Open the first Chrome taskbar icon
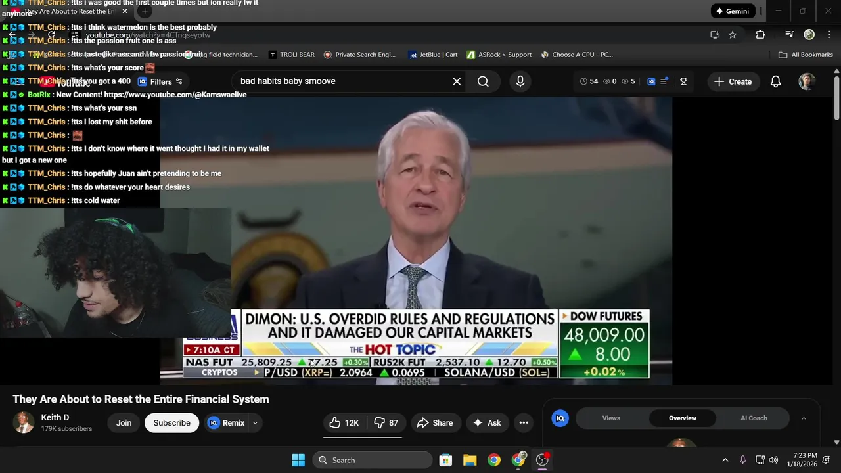The image size is (841, 473). tap(494, 460)
